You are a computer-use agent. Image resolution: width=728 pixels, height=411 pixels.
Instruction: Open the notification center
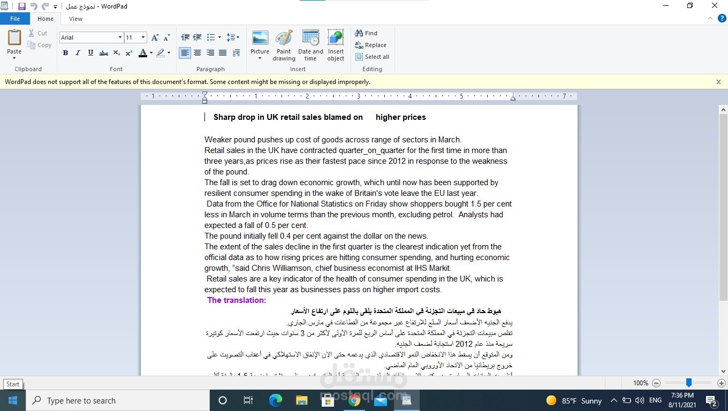pos(712,400)
